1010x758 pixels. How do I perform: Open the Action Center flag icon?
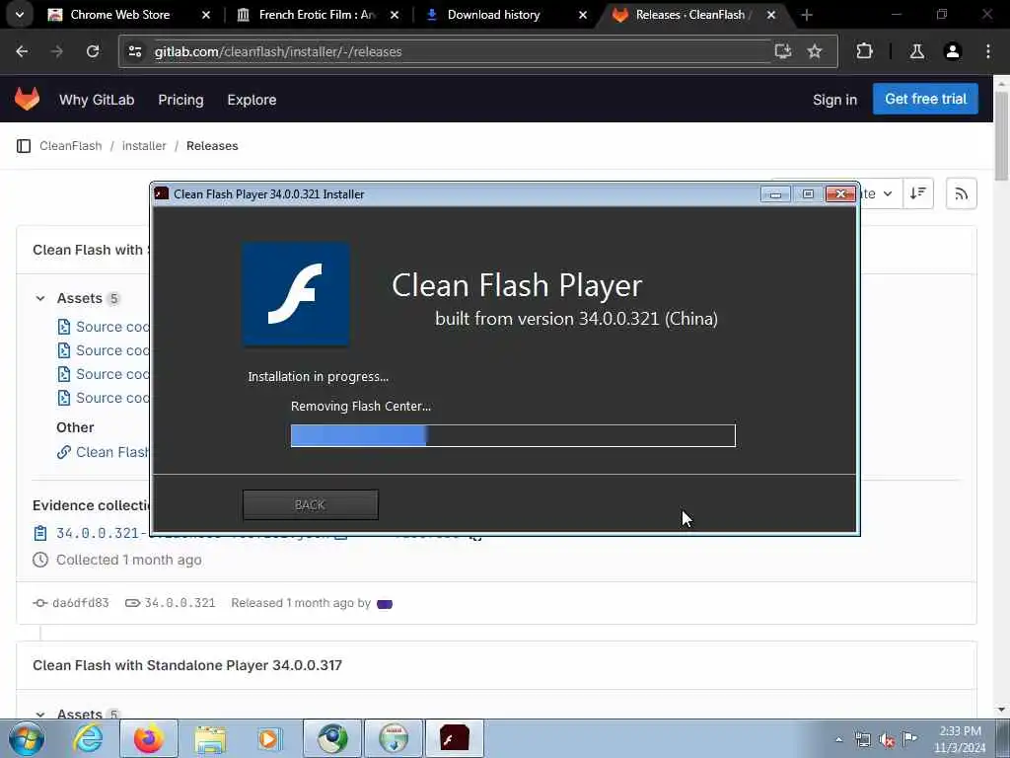909,738
